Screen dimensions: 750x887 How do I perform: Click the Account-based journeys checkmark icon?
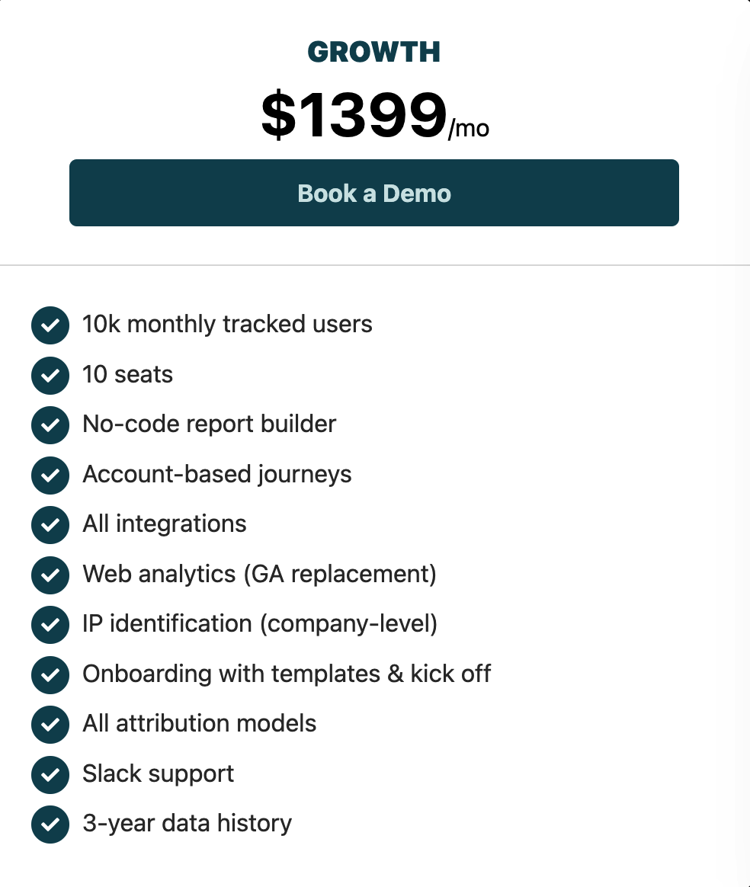pyautogui.click(x=50, y=475)
